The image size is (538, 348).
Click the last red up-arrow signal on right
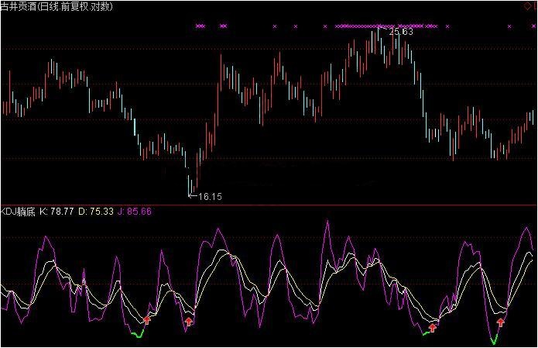click(x=501, y=322)
